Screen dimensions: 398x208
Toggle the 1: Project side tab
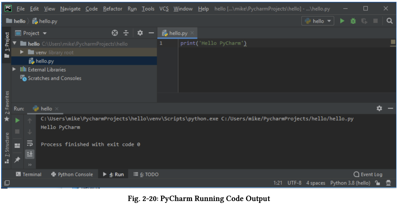point(7,45)
